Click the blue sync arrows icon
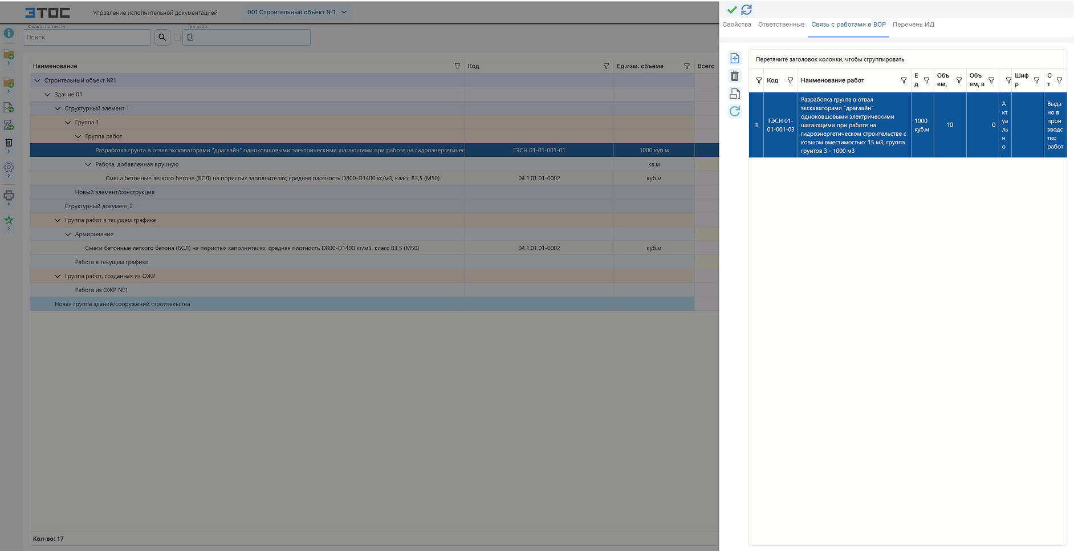 coord(746,10)
